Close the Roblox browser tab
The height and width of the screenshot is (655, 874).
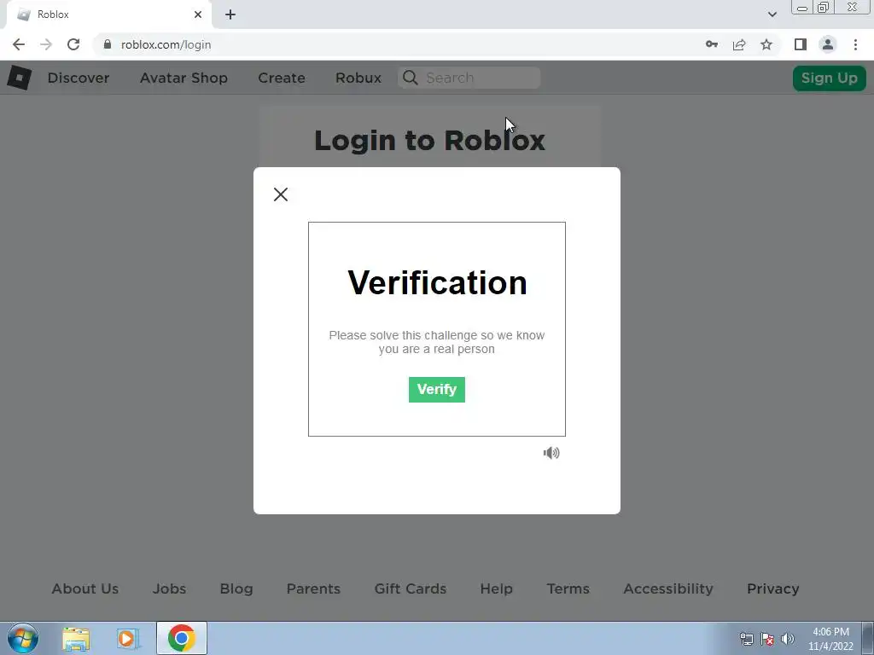click(198, 14)
